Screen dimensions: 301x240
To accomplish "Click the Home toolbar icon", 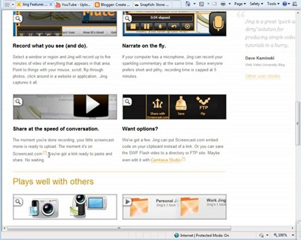I will click(188, 4).
